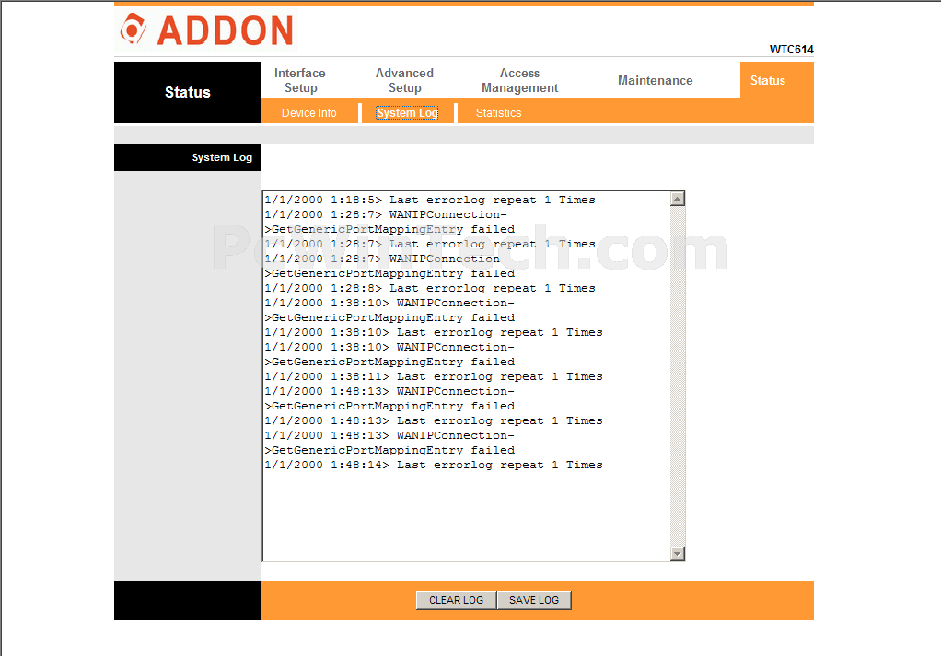This screenshot has width=941, height=656.
Task: Select the System Log sub-tab
Action: (x=408, y=113)
